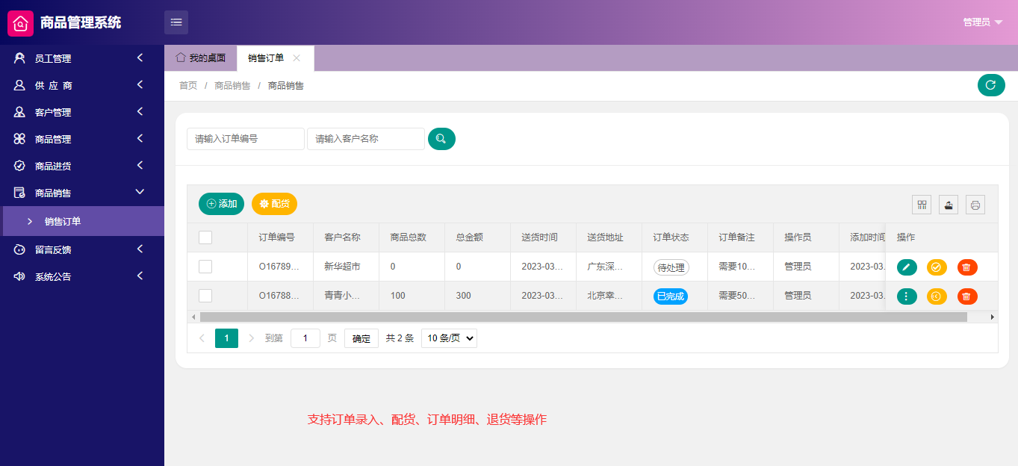This screenshot has height=466, width=1018.
Task: Go to the previous page with the left arrow
Action: click(x=202, y=338)
